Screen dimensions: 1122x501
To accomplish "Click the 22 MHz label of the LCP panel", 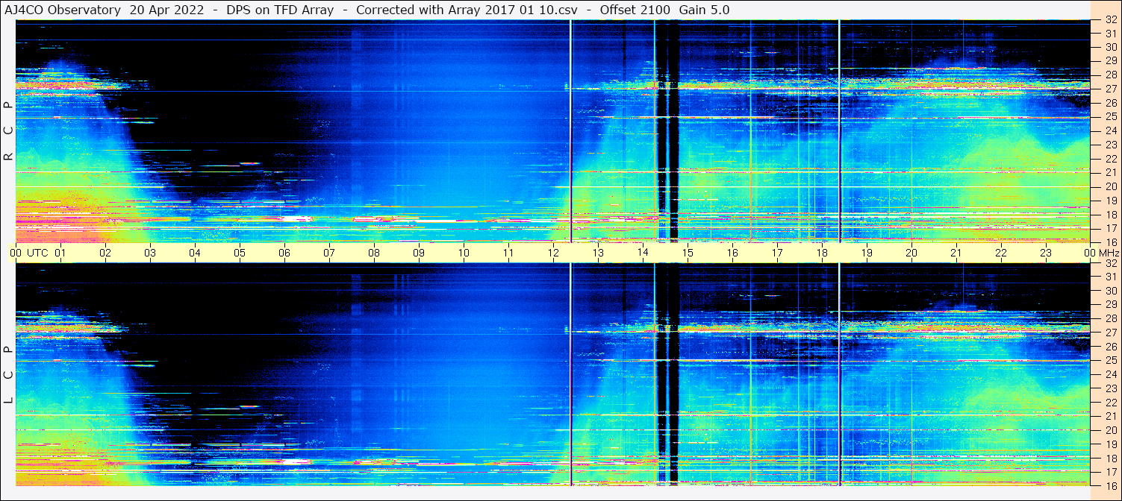I will click(x=1111, y=403).
